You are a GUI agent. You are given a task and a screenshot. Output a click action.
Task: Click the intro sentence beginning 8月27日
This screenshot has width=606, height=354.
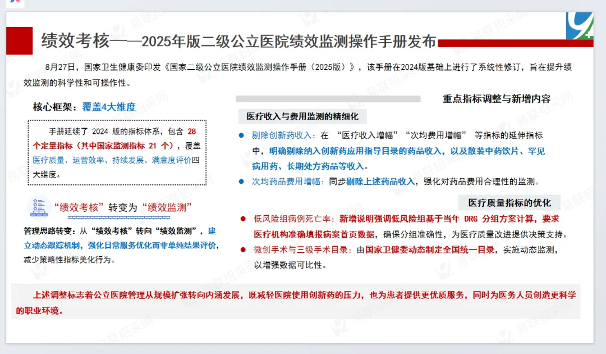(x=297, y=75)
